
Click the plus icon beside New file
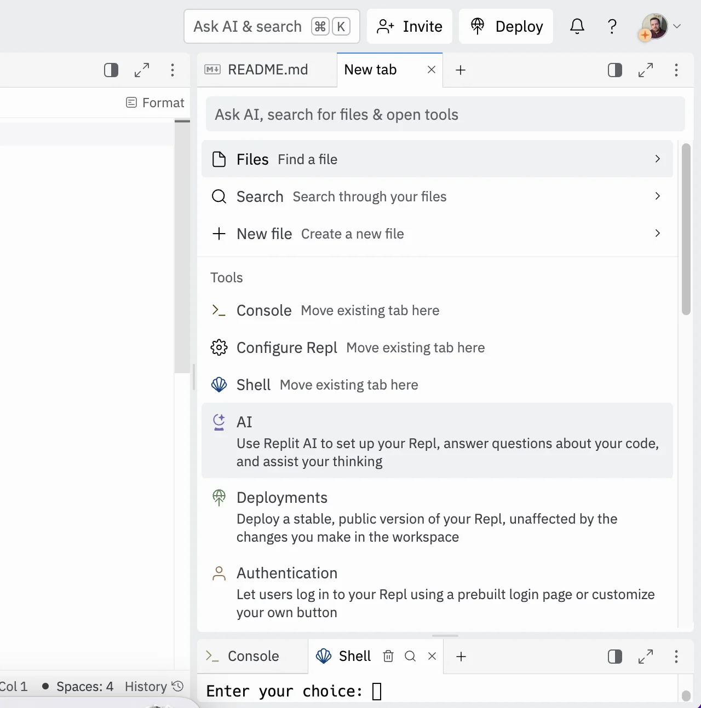219,234
